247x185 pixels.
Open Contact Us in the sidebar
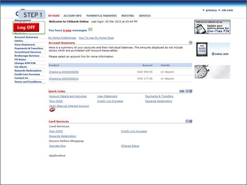(x=21, y=78)
